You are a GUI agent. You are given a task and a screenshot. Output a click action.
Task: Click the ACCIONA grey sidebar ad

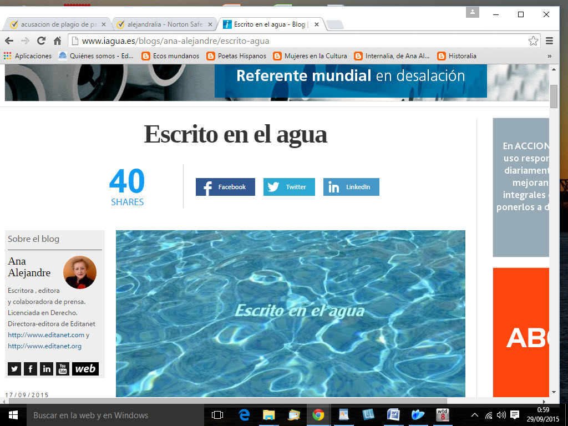pyautogui.click(x=521, y=187)
